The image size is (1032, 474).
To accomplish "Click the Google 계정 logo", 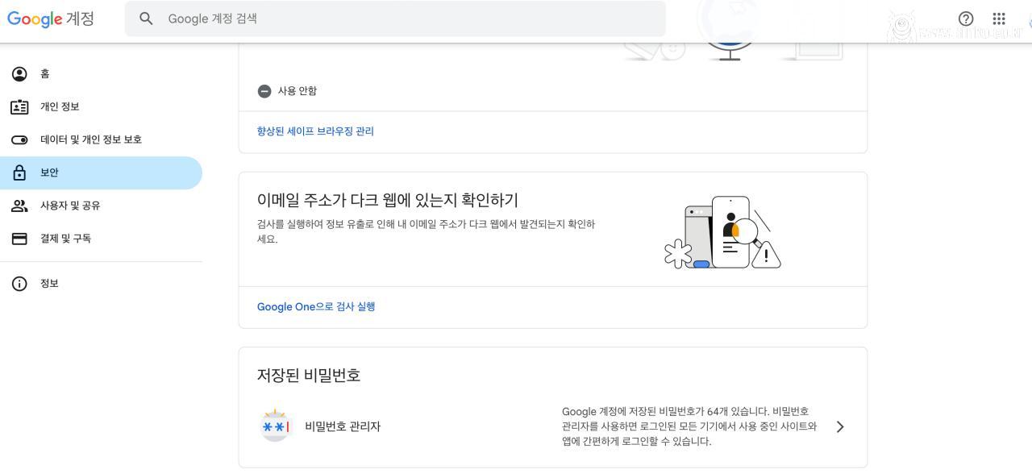I will click(x=51, y=19).
